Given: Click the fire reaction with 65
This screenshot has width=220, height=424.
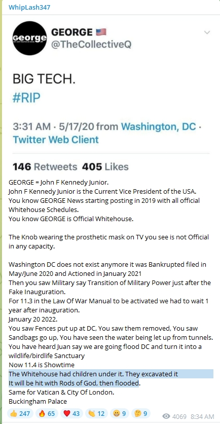Looking at the screenshot, I should [47, 413].
